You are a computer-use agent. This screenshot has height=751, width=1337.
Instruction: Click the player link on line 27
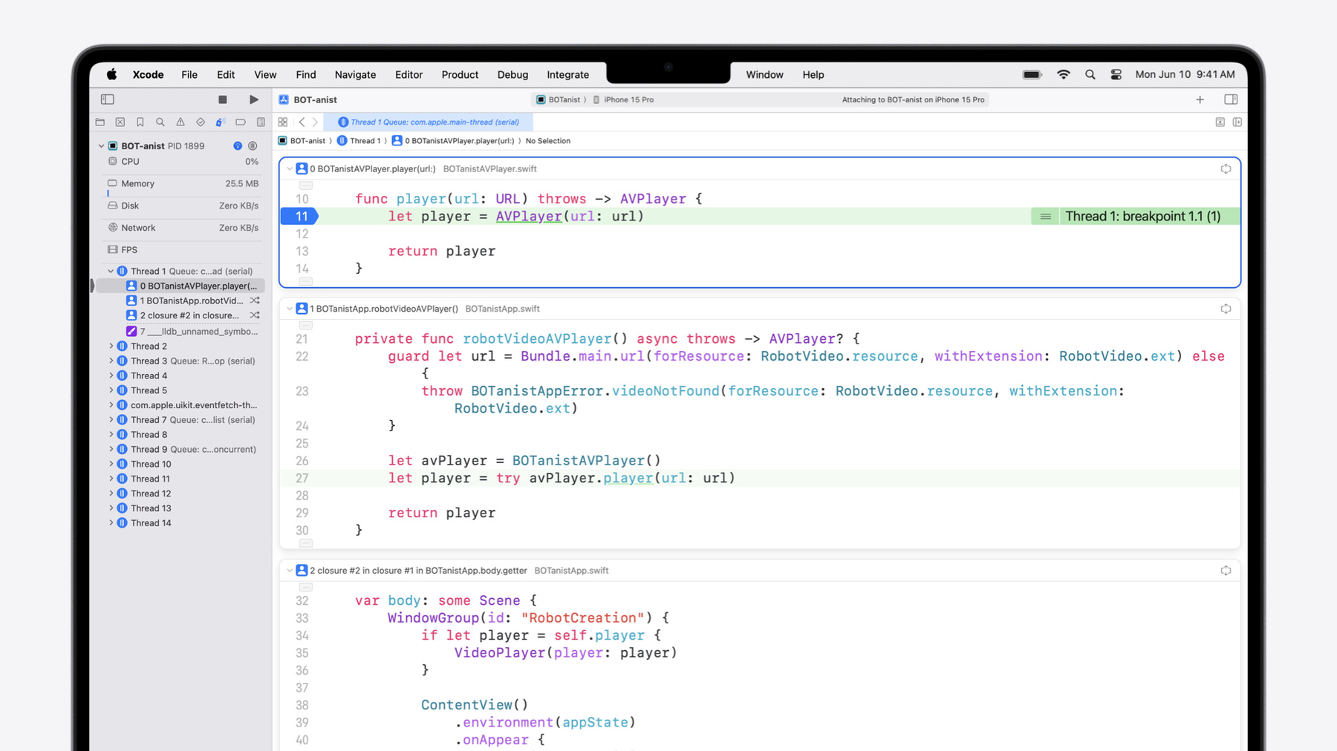coord(628,479)
